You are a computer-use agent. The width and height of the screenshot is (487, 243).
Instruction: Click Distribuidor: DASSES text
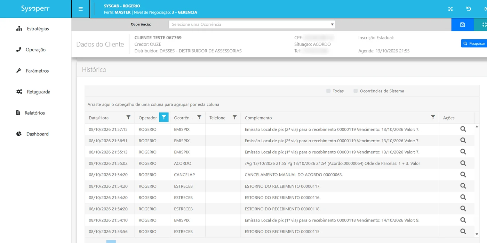pos(188,51)
